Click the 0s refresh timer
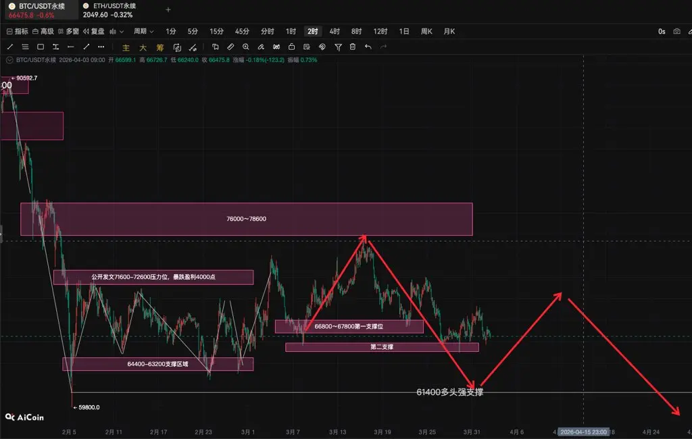Screen dimensions: 692x439 point(662,31)
